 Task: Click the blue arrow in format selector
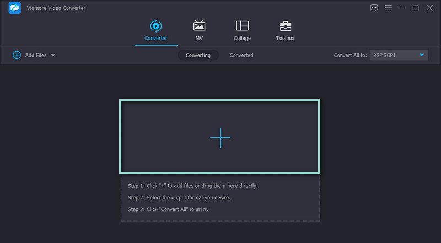pos(422,55)
